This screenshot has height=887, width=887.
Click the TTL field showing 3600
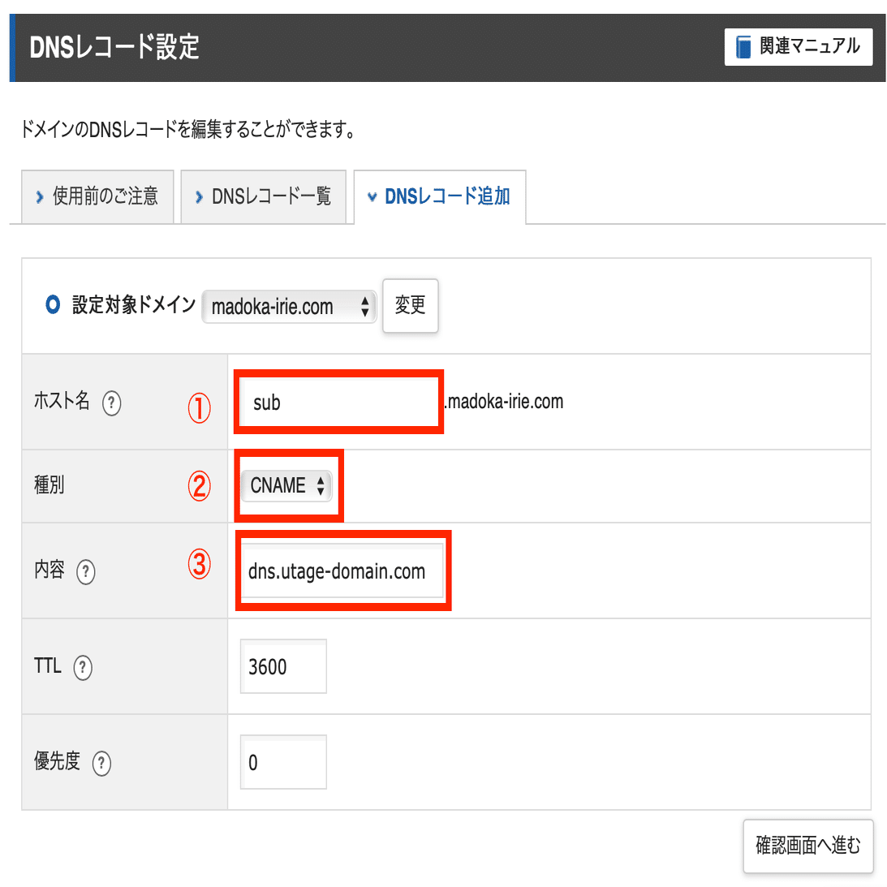283,666
